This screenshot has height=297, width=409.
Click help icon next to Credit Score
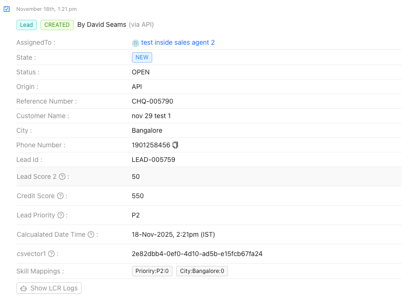pyautogui.click(x=60, y=196)
